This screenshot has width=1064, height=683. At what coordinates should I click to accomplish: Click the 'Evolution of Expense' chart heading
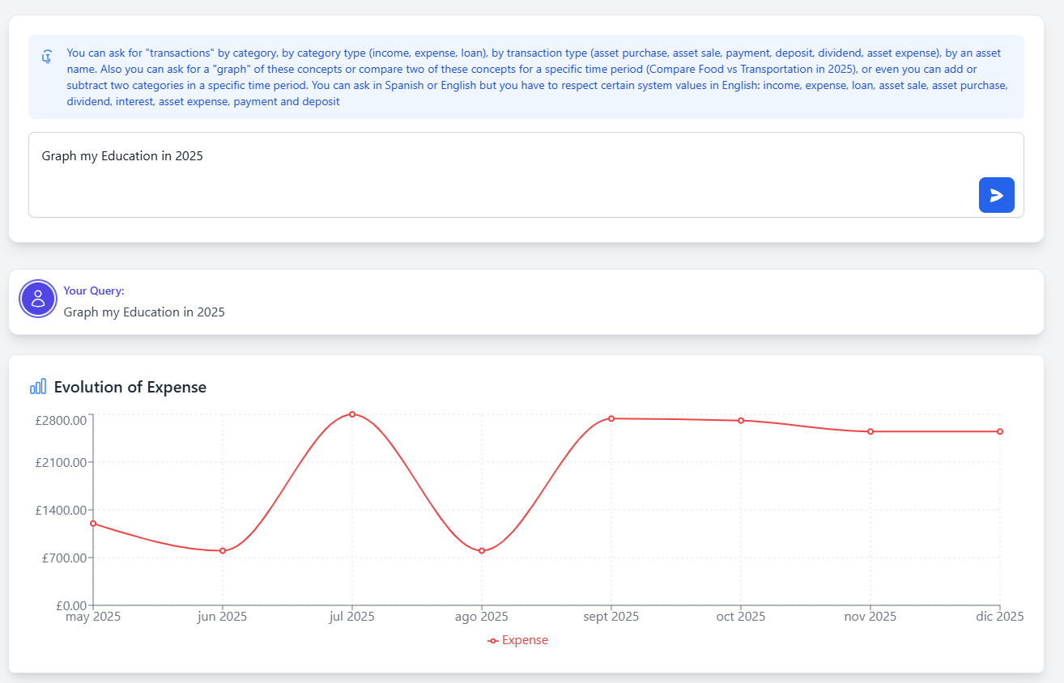130,387
